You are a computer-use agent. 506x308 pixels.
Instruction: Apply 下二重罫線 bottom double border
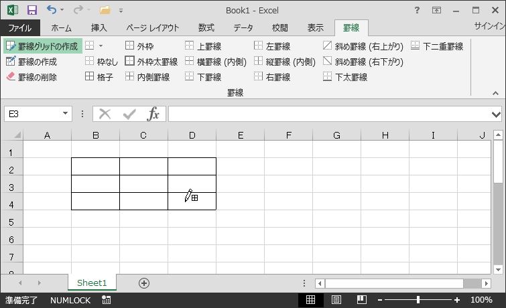(437, 46)
